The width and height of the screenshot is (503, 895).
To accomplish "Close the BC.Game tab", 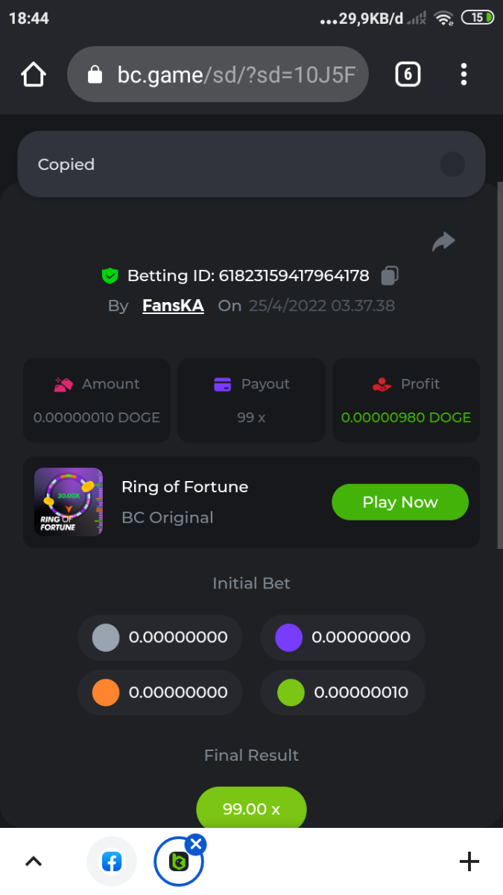I will (196, 844).
